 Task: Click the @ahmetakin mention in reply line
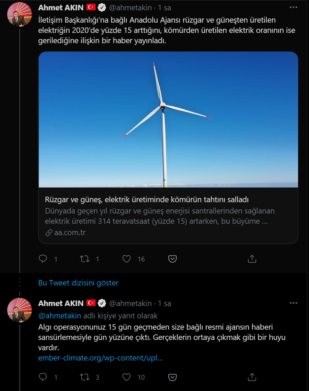click(x=60, y=315)
